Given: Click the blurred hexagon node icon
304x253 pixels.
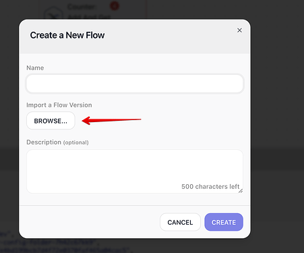Looking at the screenshot, I should click(53, 14).
